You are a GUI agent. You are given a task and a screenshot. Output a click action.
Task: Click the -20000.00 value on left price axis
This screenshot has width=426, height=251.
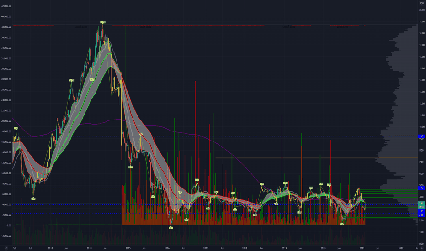click(x=6, y=236)
